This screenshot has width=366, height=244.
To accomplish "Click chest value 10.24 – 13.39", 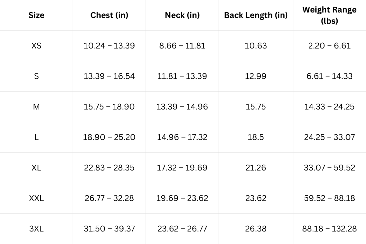I will pos(109,46).
